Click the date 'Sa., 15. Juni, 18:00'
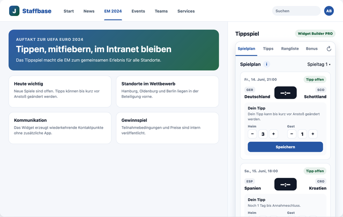The width and height of the screenshot is (343, 217). [261, 171]
